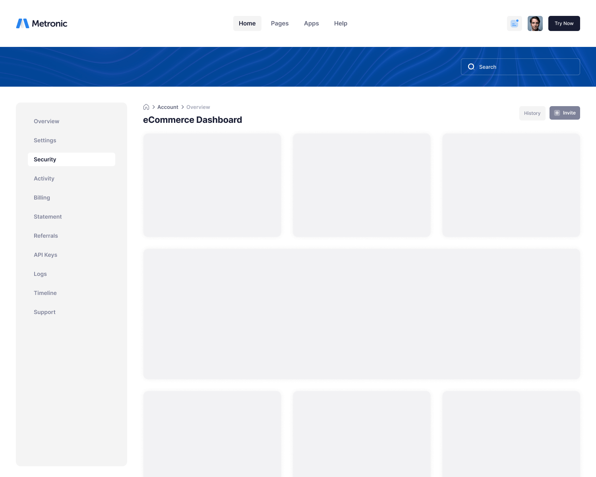This screenshot has width=596, height=477.
Task: Click the Account breadcrumb link
Action: tap(168, 107)
